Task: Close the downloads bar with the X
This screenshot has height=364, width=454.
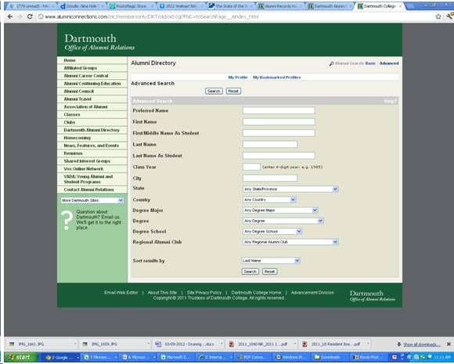Action: (449, 344)
